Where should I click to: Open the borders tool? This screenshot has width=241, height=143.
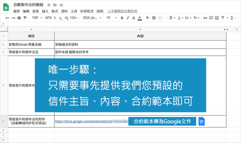click(154, 18)
